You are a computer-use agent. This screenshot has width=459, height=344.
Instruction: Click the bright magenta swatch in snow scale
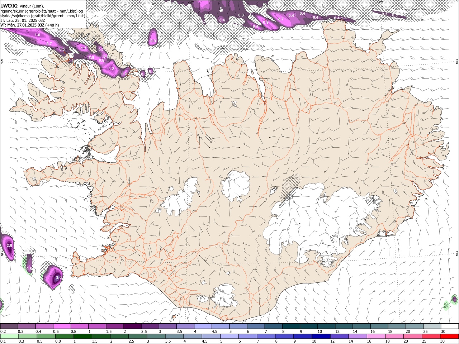[x=62, y=326]
